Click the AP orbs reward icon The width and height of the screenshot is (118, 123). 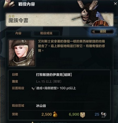tap(104, 115)
